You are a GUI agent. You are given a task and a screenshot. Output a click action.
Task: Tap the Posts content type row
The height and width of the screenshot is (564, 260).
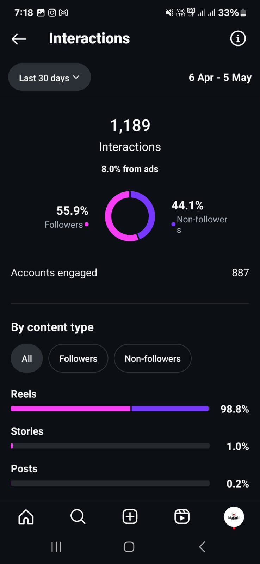pos(130,476)
